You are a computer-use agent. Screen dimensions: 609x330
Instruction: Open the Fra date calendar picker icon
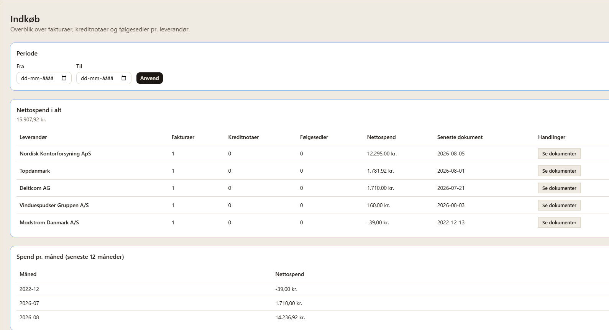pyautogui.click(x=64, y=78)
